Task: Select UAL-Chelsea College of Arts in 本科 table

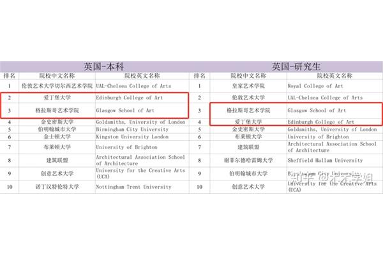Action: coord(133,86)
